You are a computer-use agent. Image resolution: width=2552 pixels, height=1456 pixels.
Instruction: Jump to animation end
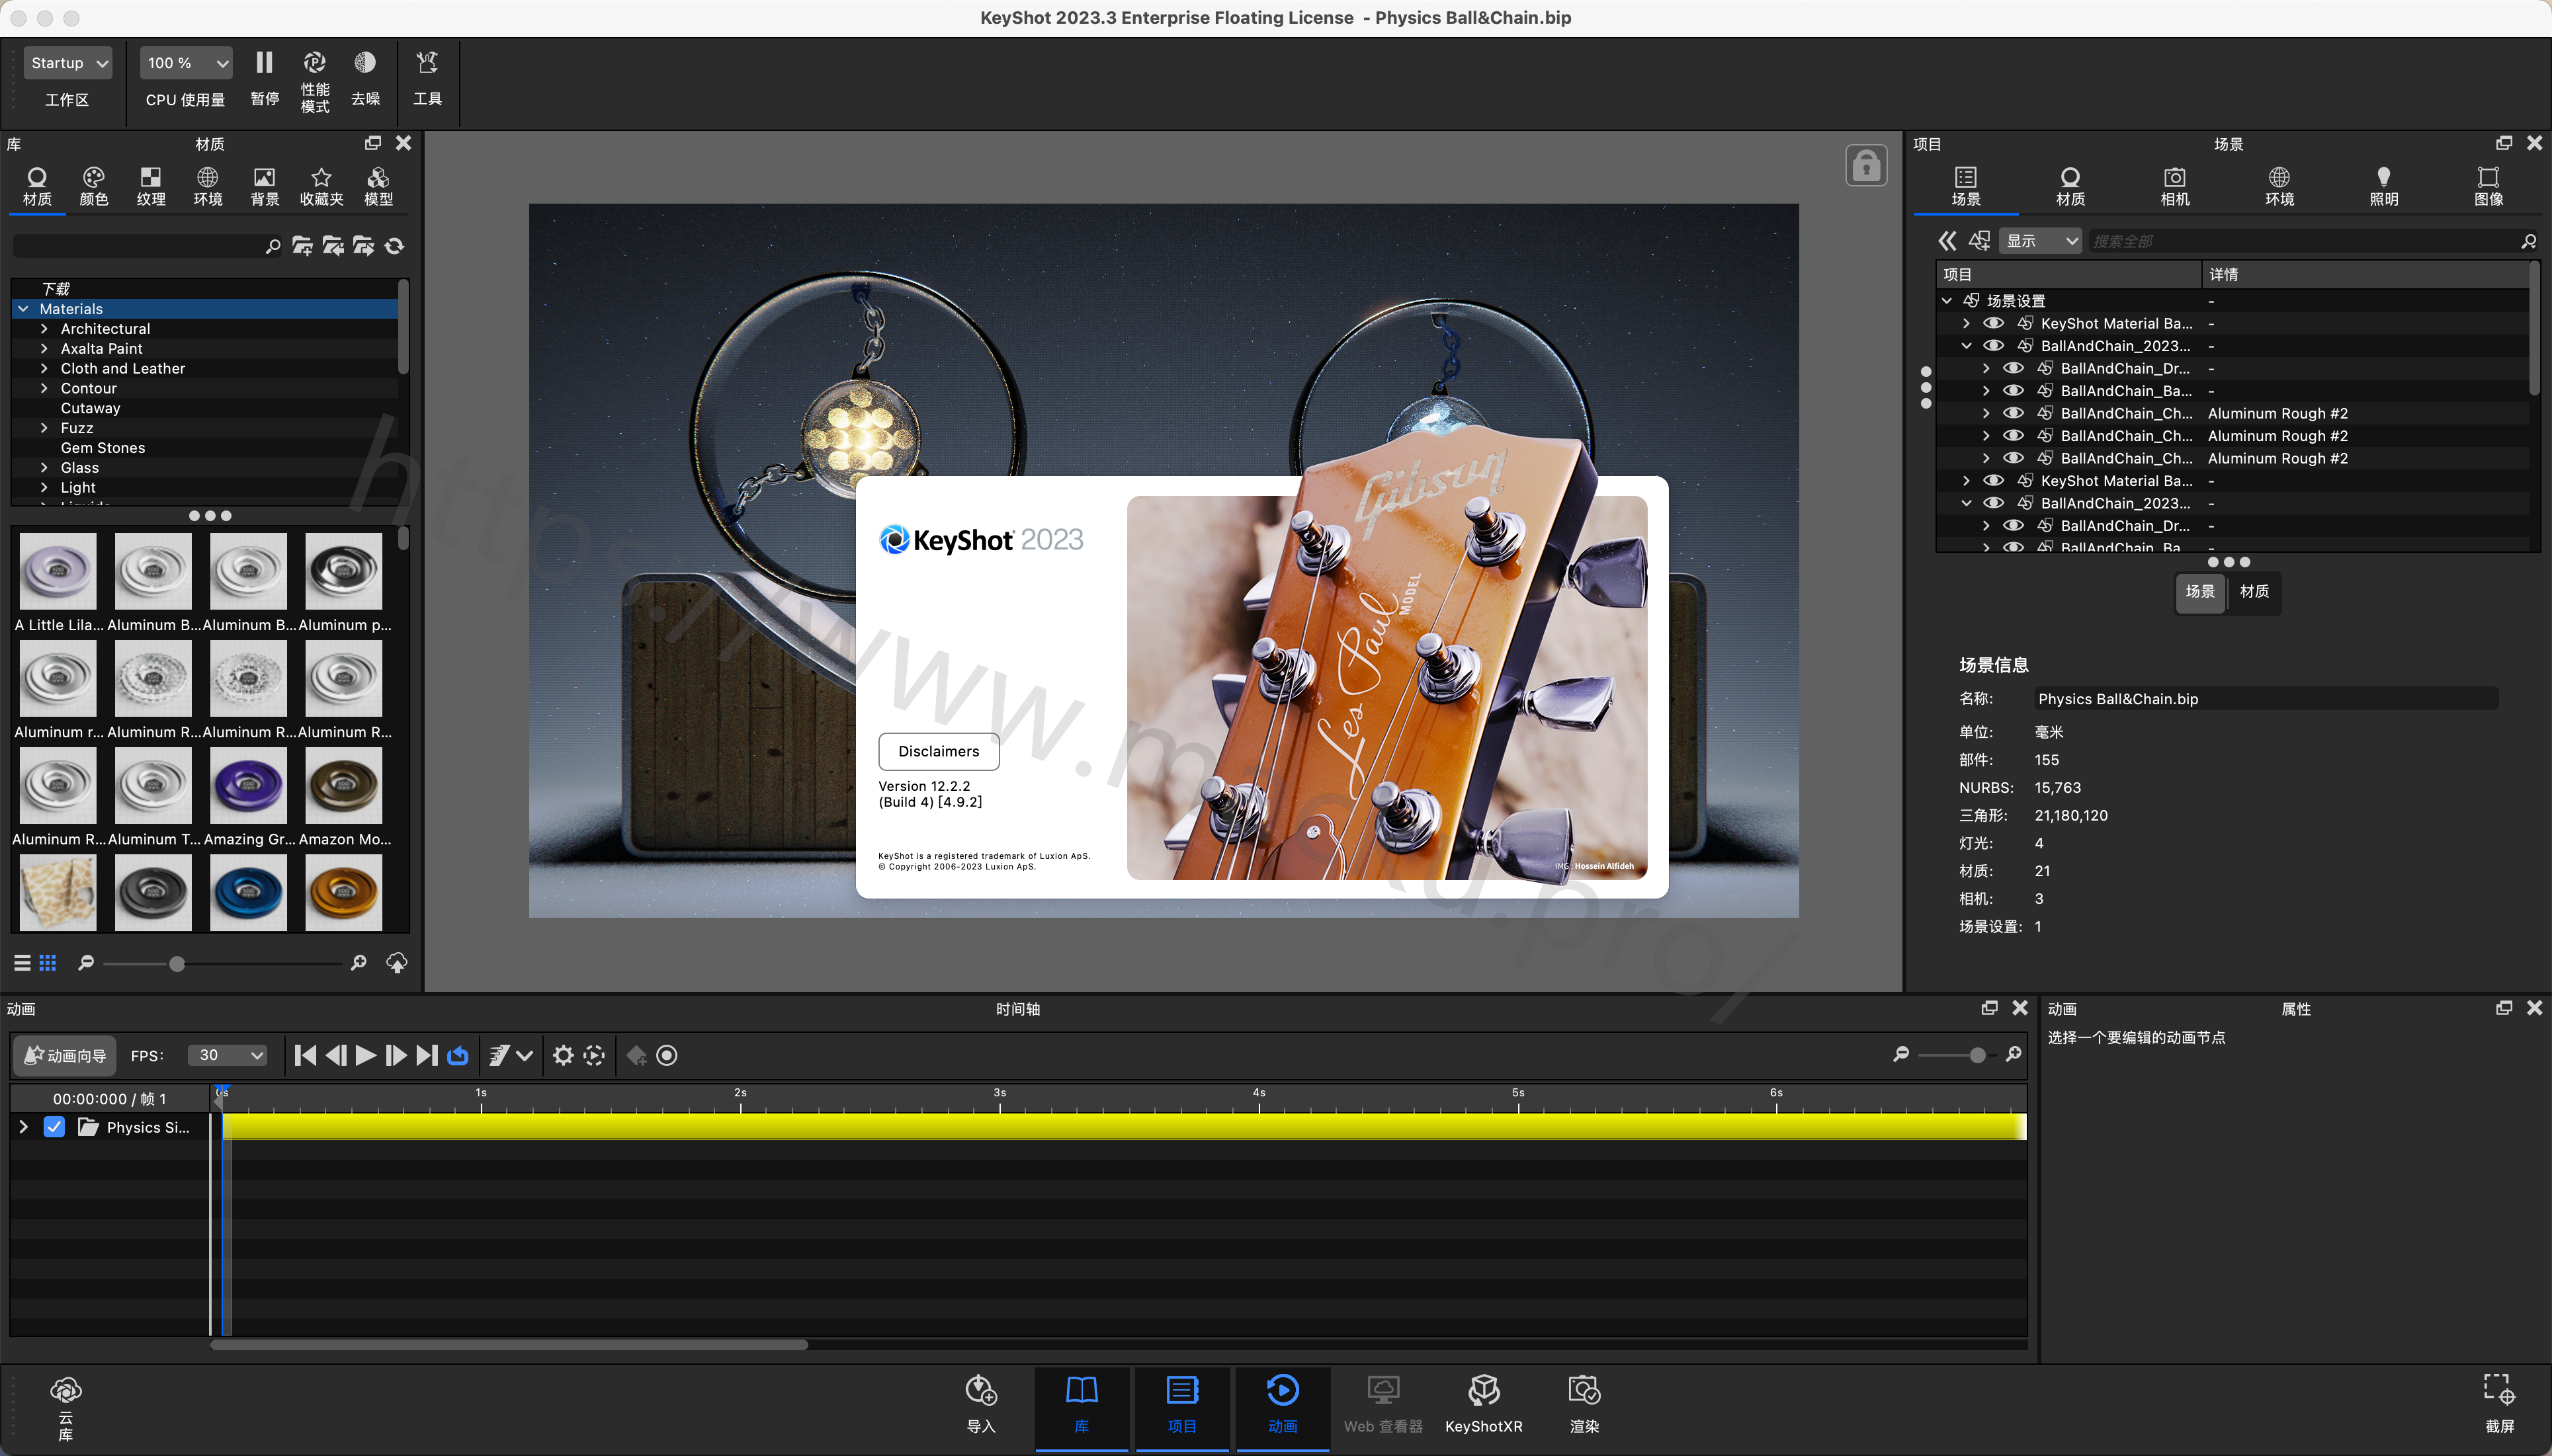(427, 1056)
